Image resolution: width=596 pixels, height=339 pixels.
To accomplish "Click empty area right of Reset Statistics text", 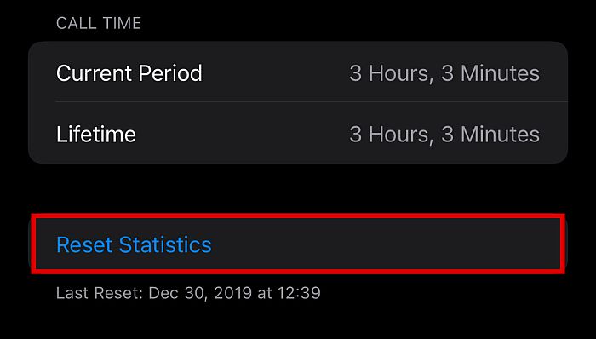I will 386,244.
